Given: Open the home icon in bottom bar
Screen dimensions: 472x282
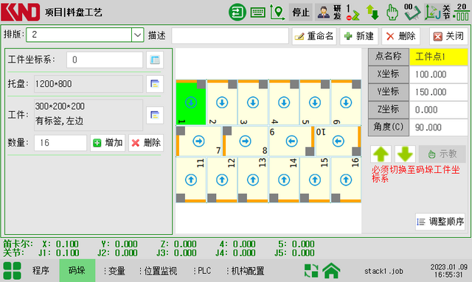Looking at the screenshot, I should click(331, 270).
